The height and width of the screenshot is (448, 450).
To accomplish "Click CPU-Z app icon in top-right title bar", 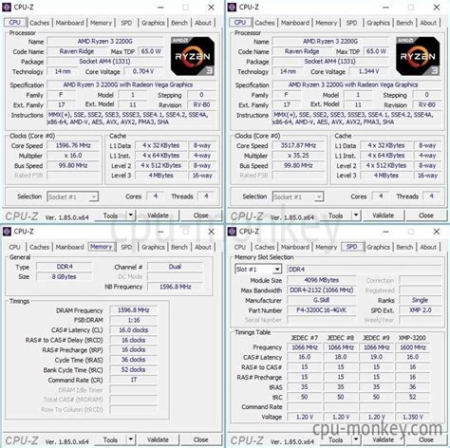I will [232, 7].
